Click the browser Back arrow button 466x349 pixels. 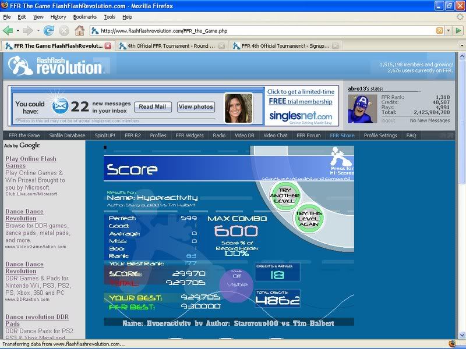tap(8, 30)
